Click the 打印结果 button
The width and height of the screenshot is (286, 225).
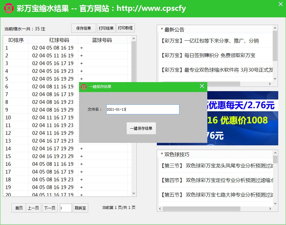tap(106, 28)
